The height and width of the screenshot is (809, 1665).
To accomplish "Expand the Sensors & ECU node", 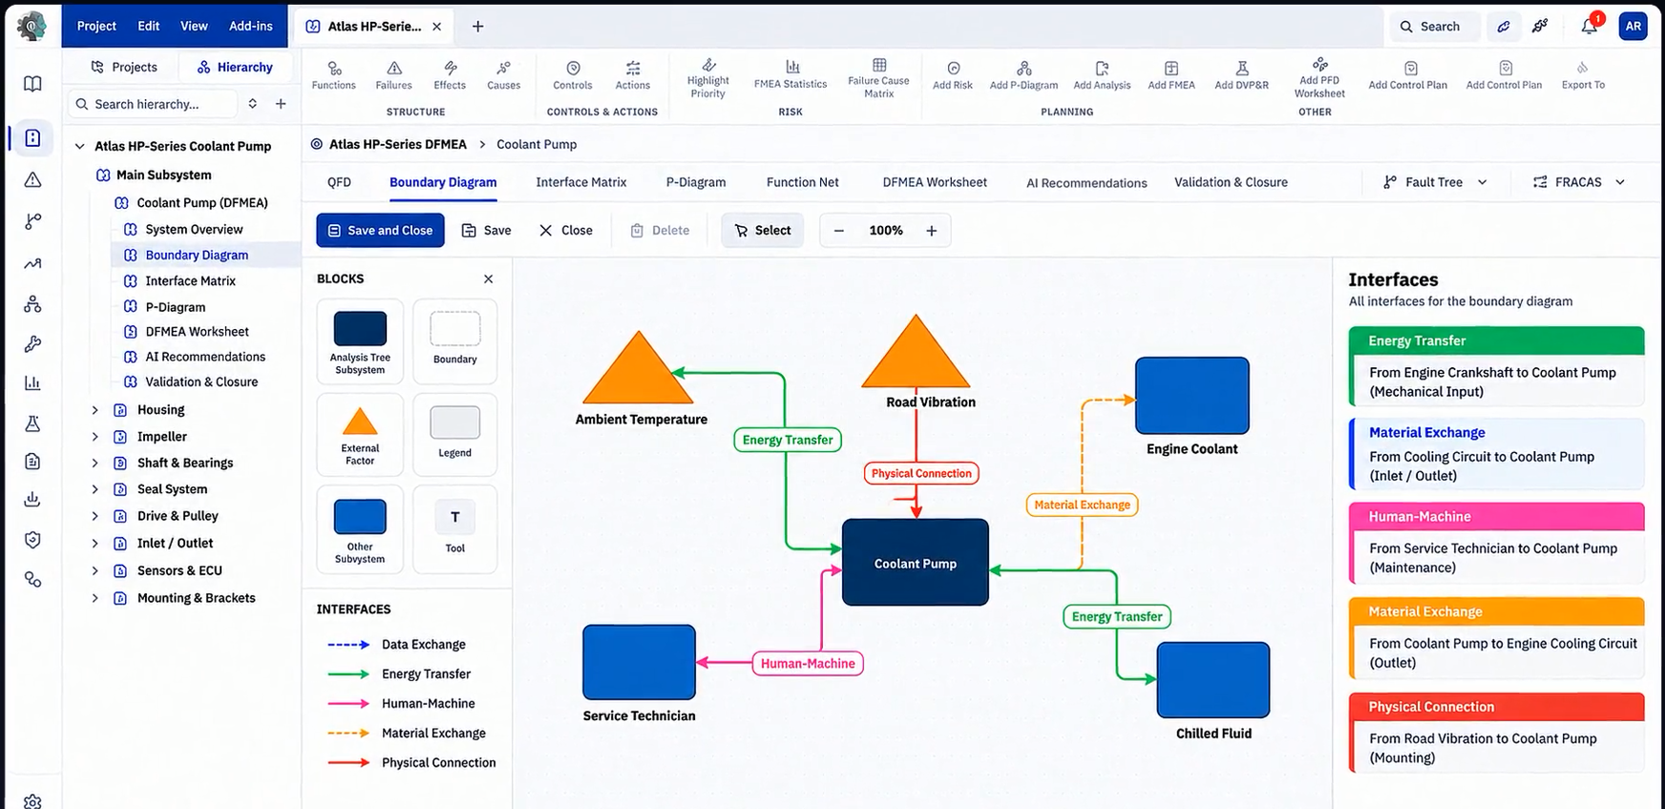I will pos(95,570).
